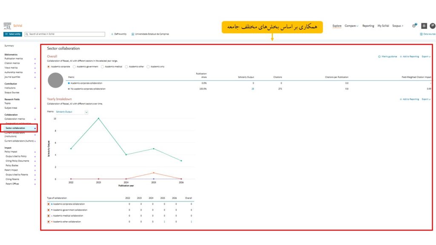Select Academic-other radio button
Screen dimensions: 436x245
click(126, 67)
